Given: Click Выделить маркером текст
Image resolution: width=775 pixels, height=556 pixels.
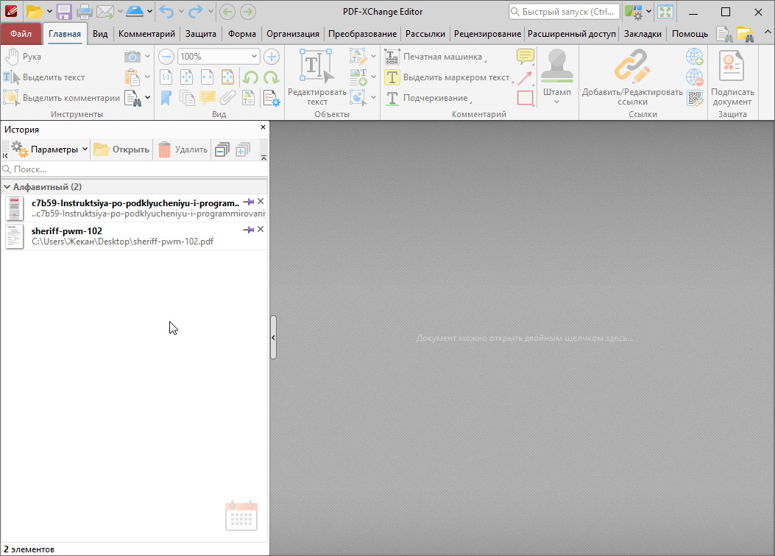Looking at the screenshot, I should 447,77.
